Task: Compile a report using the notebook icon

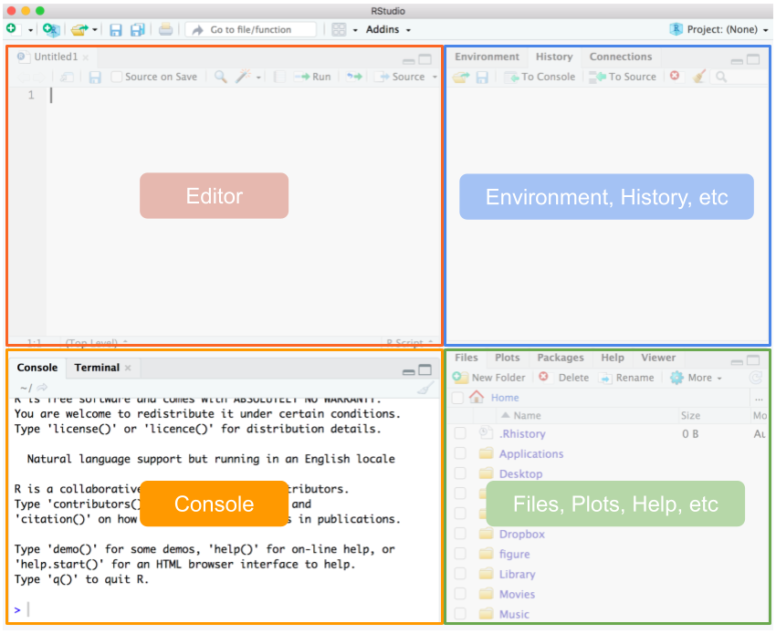Action: point(279,77)
